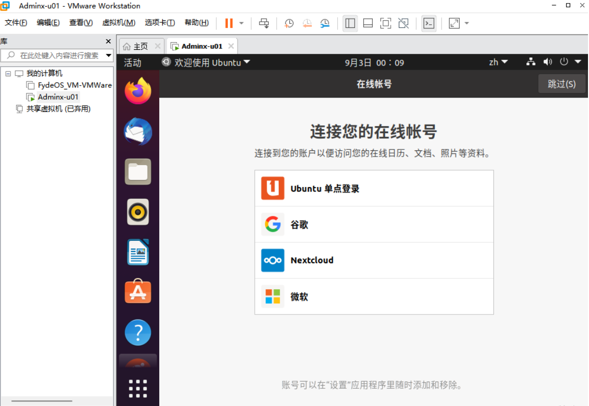Open the 查看(V) menu

(x=81, y=22)
